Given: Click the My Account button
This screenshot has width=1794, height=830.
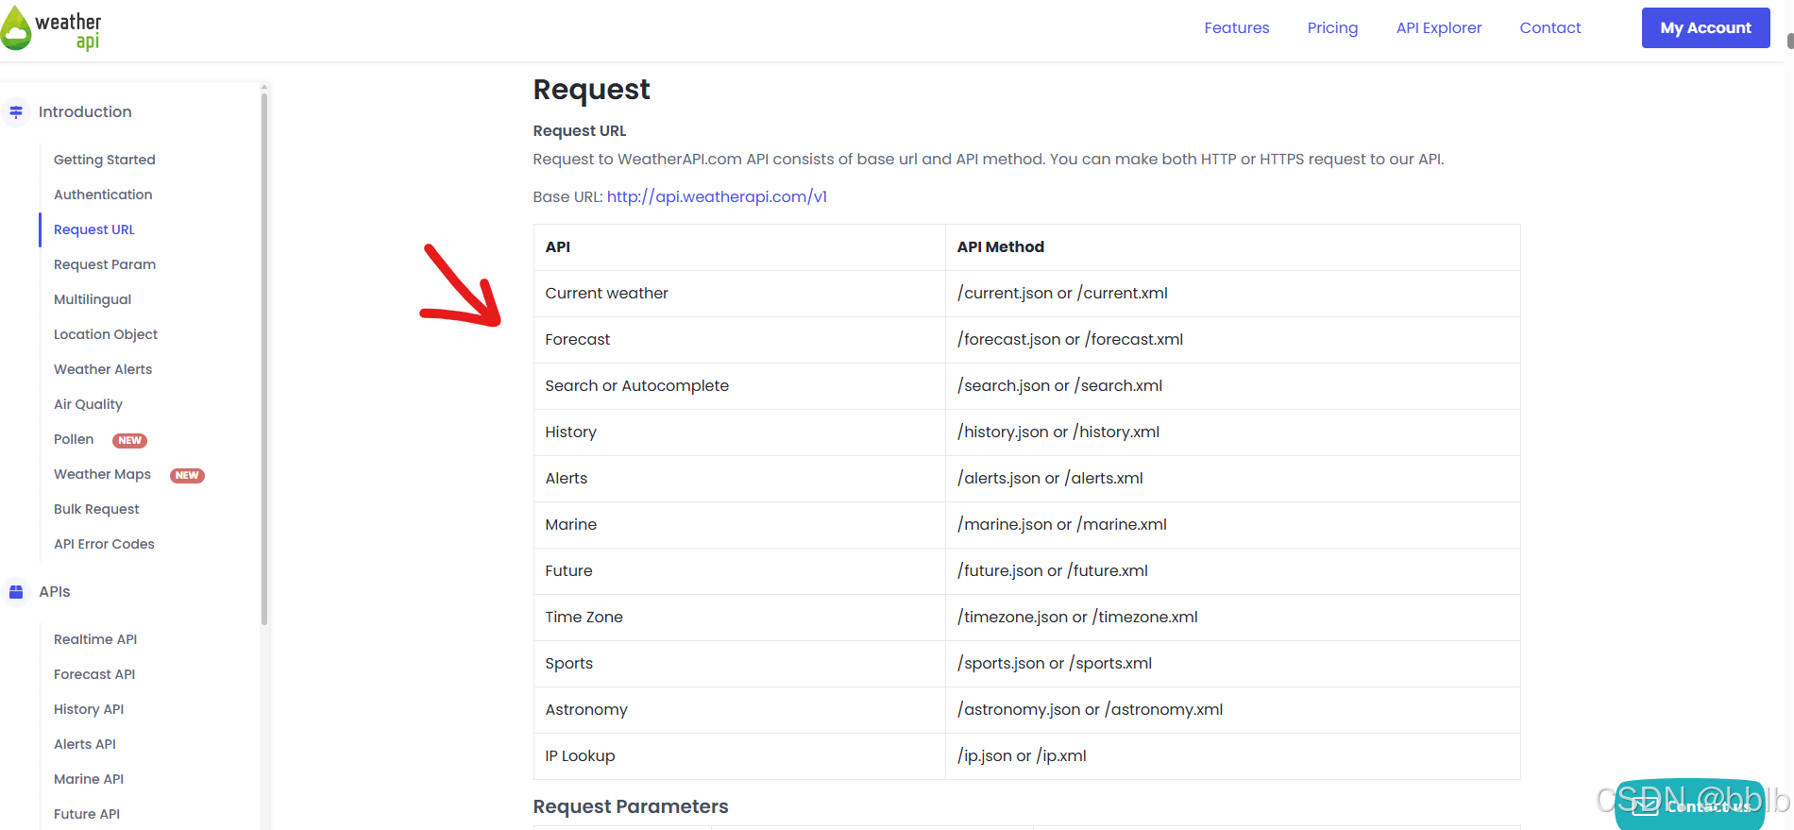Looking at the screenshot, I should pos(1705,28).
